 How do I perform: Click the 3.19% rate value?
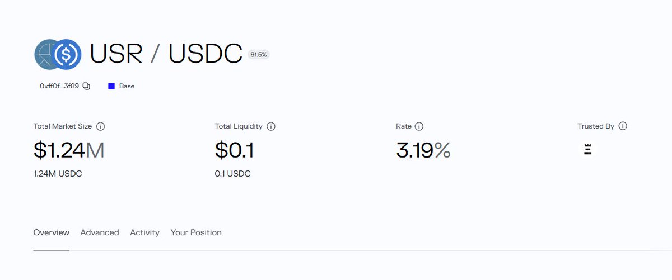[x=423, y=150]
